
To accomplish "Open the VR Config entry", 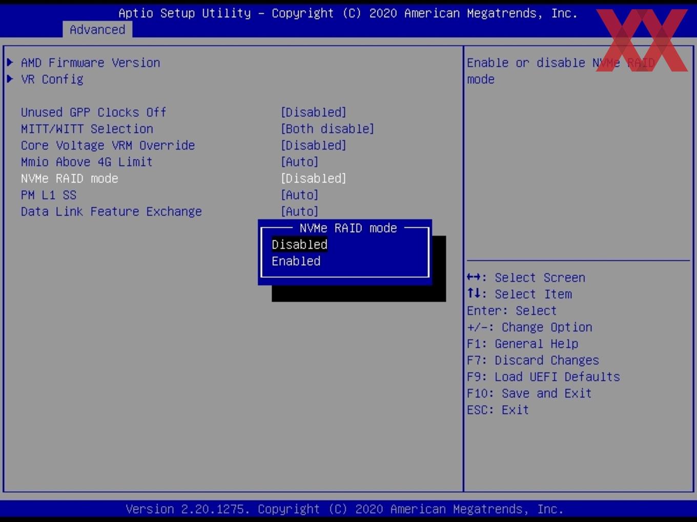I will tap(52, 79).
